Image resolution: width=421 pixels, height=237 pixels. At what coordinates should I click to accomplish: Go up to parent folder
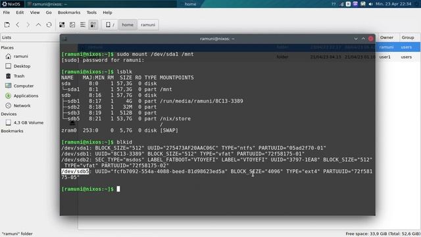[x=38, y=25]
